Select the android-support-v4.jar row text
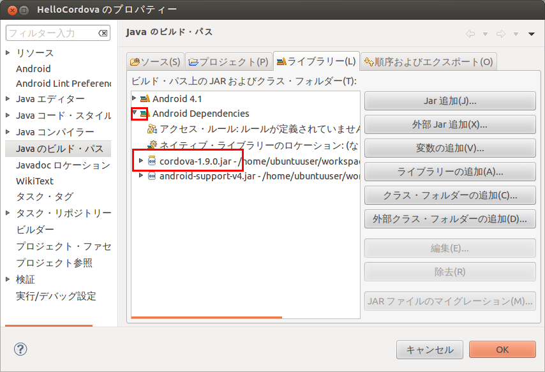The width and height of the screenshot is (545, 372). pos(260,176)
